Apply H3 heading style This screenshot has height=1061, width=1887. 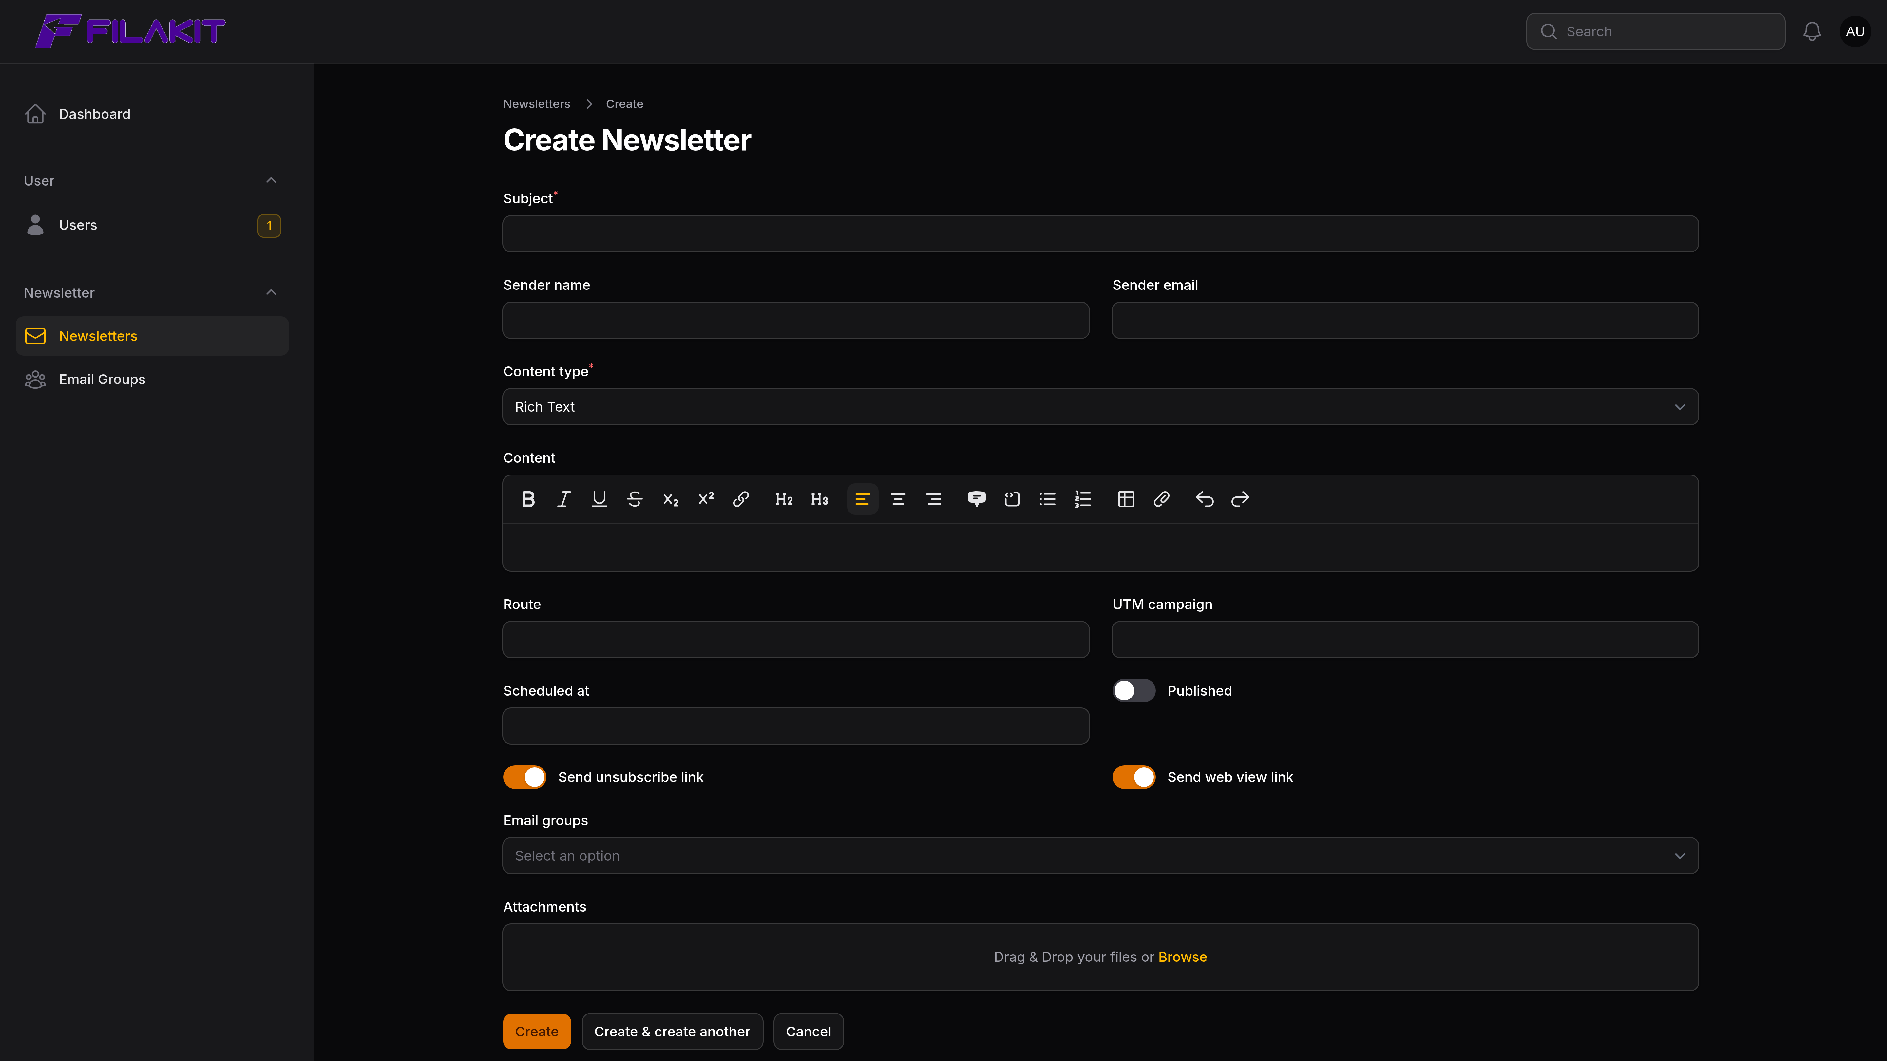click(819, 499)
